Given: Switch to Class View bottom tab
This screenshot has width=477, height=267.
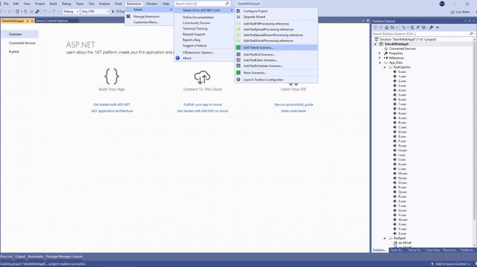Looking at the screenshot, I should 433,250.
